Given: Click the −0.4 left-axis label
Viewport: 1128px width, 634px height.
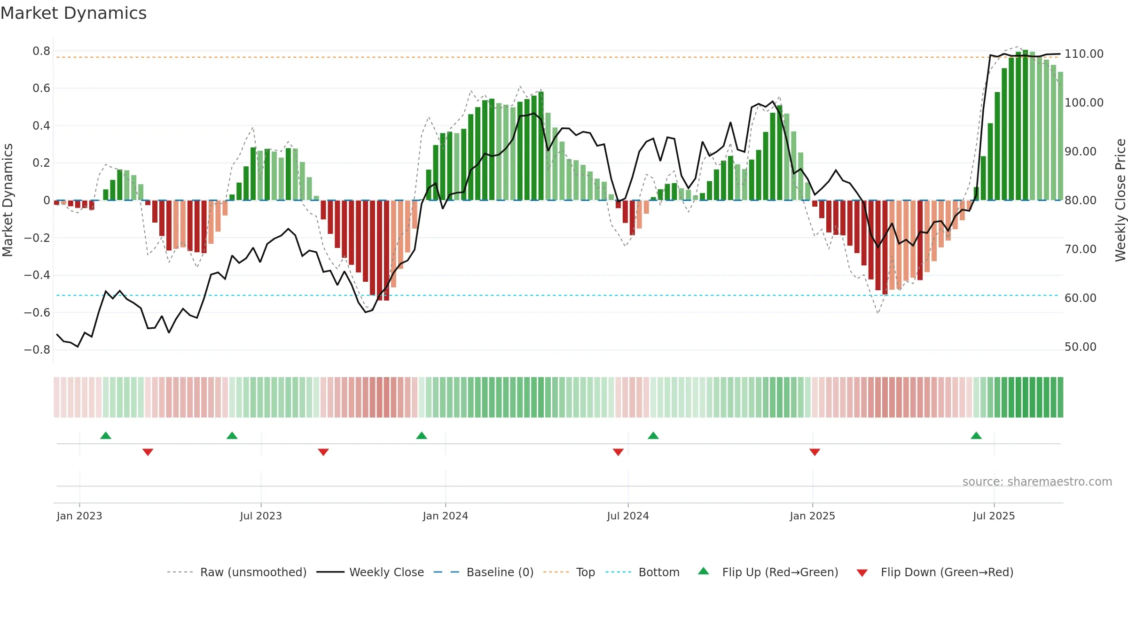Looking at the screenshot, I should pos(37,275).
